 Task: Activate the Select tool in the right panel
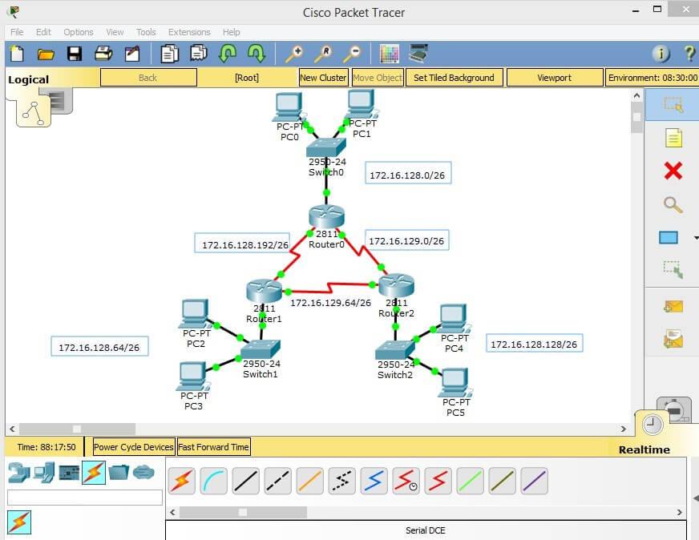tap(673, 105)
